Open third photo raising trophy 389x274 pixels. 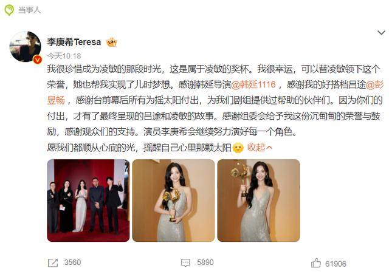[x=258, y=200]
